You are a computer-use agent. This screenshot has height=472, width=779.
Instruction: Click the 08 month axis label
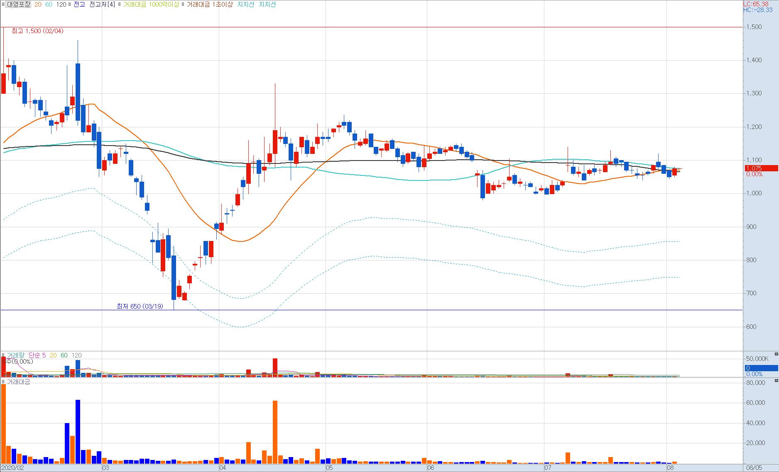(670, 468)
